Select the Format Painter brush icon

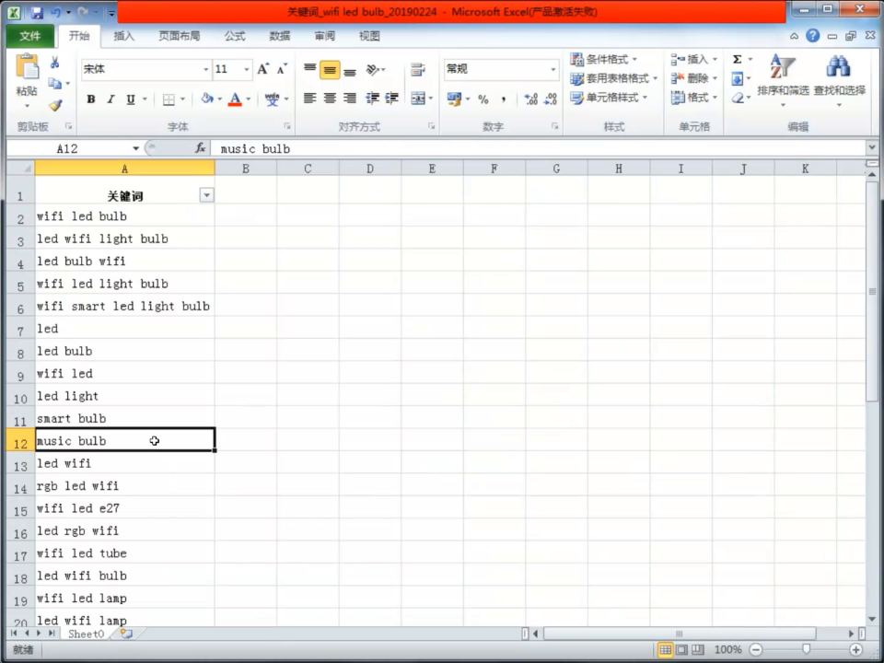55,105
